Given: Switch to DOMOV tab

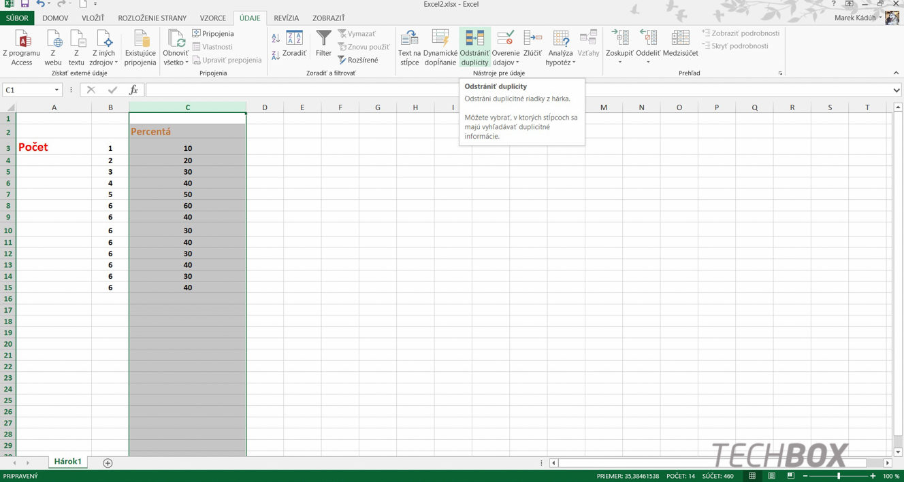Looking at the screenshot, I should tap(55, 18).
